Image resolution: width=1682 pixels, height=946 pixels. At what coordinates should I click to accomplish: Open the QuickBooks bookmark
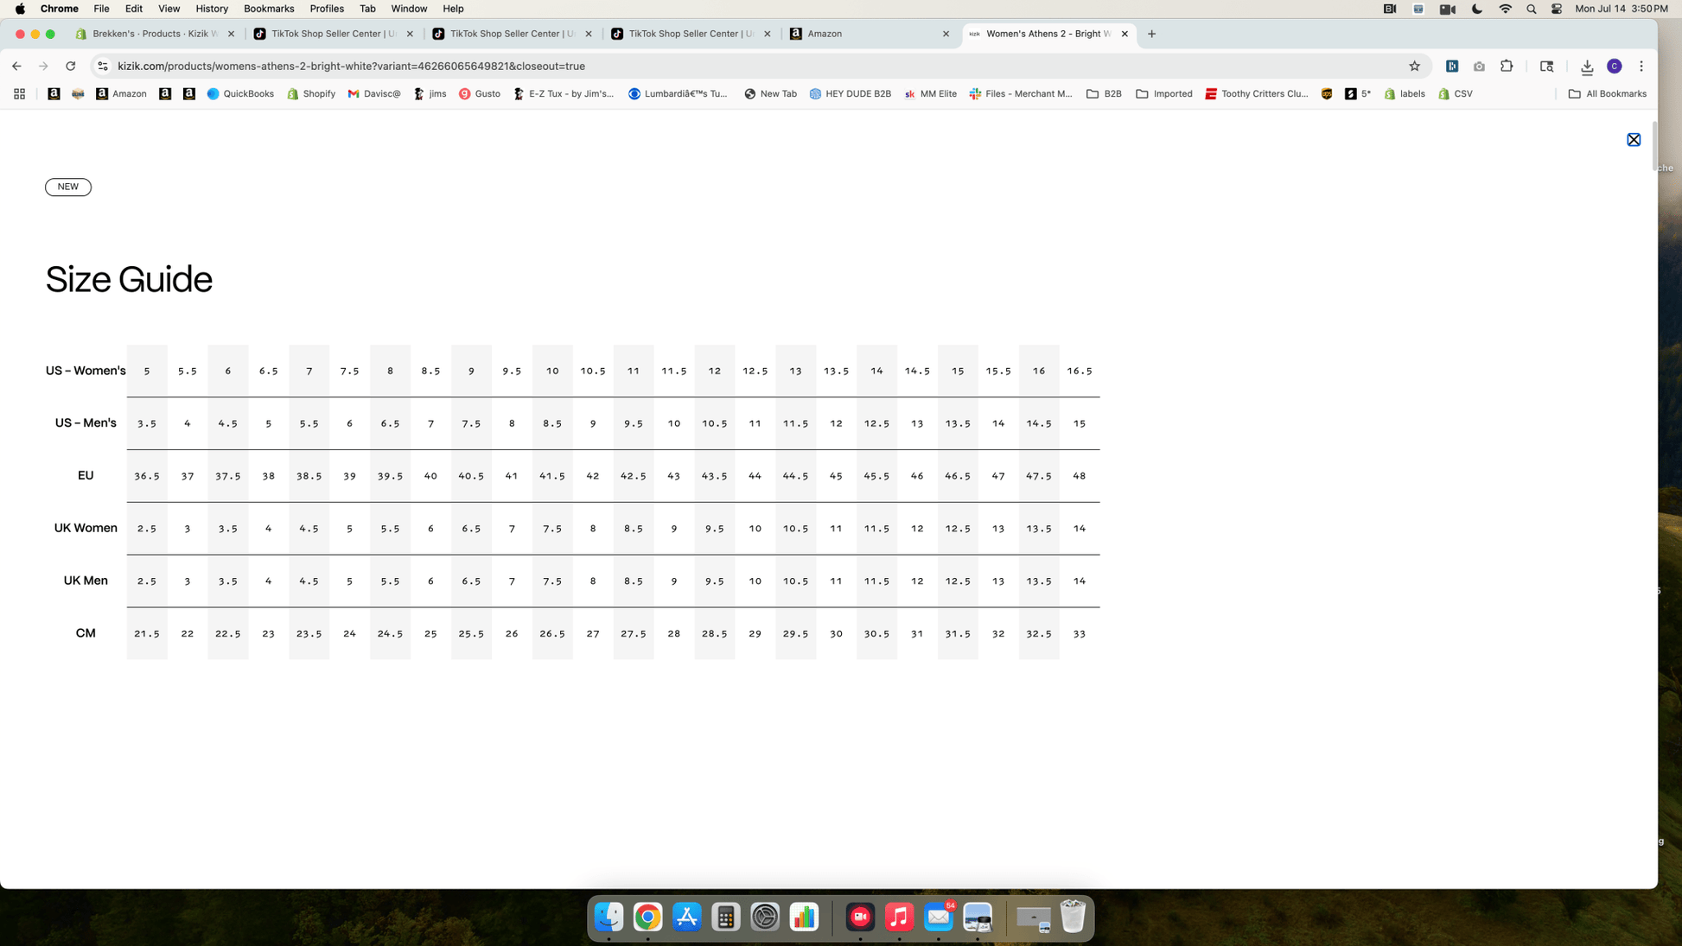tap(240, 93)
